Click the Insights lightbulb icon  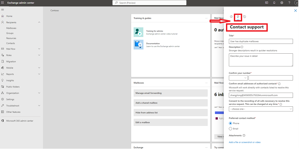[x=3, y=80]
